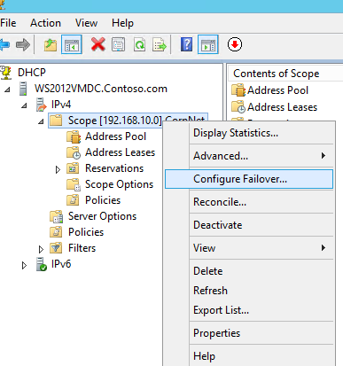Click the green refresh toolbar icon
The image size is (343, 366).
click(139, 44)
